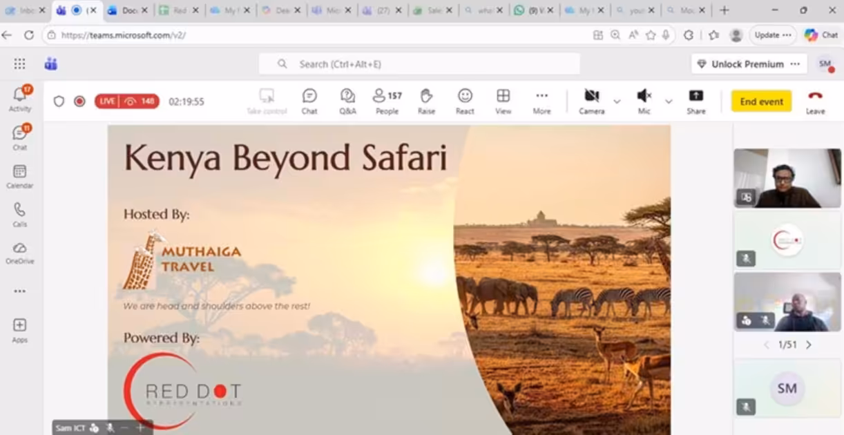
Task: Open the microphone device options chevron
Action: [x=667, y=101]
